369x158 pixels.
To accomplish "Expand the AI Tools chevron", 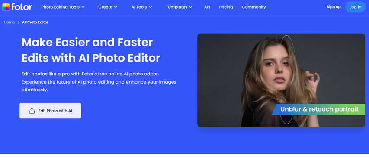I will tap(150, 7).
